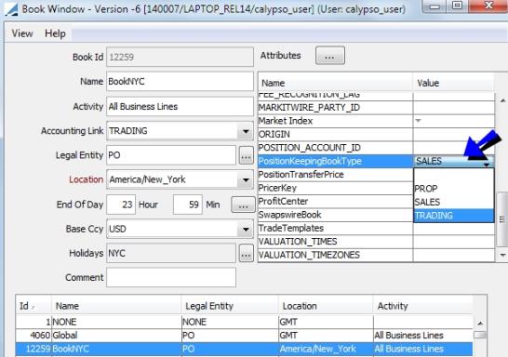
Task: Click the attributes scrollbar thumb
Action: point(502,219)
